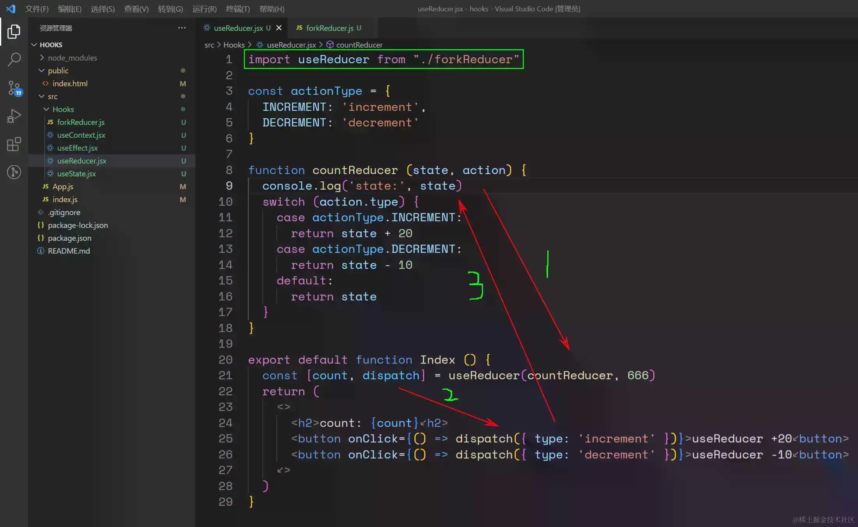Expand the node_modules folder
This screenshot has height=527, width=858.
click(x=42, y=58)
